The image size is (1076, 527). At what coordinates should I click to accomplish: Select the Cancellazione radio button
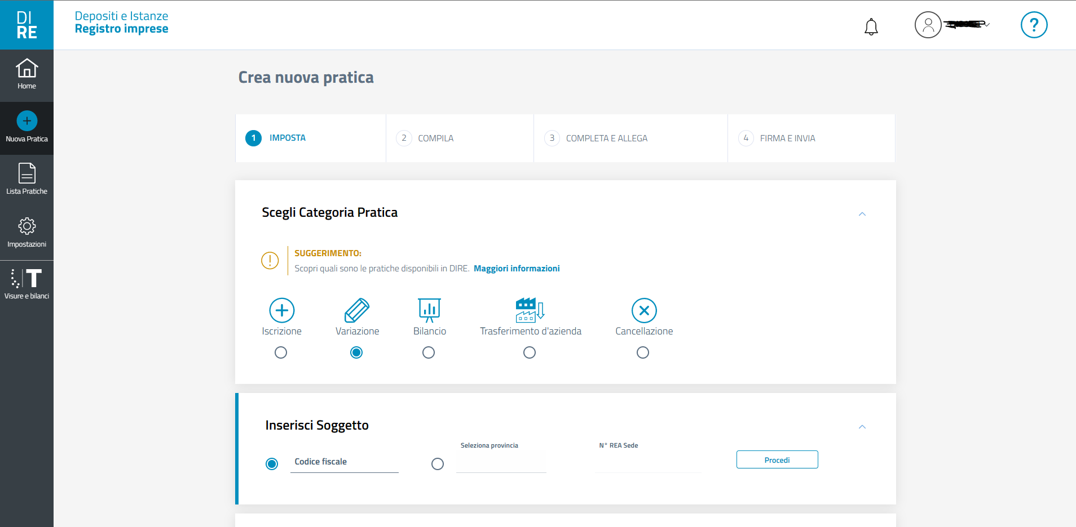pyautogui.click(x=643, y=352)
